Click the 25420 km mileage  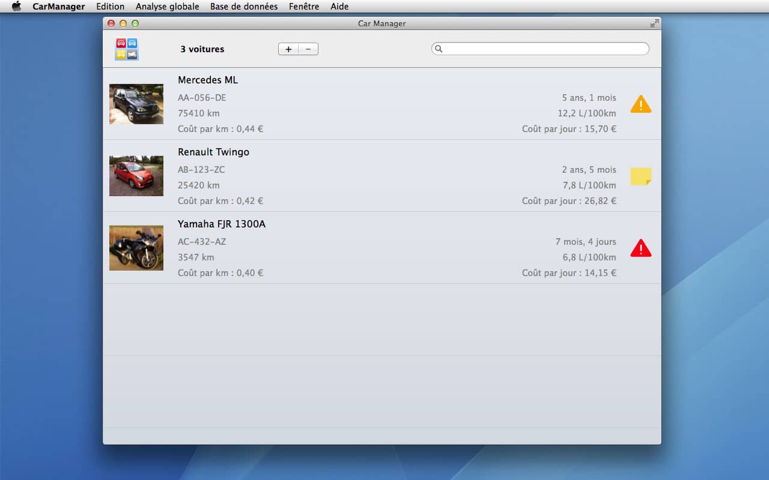tap(199, 185)
